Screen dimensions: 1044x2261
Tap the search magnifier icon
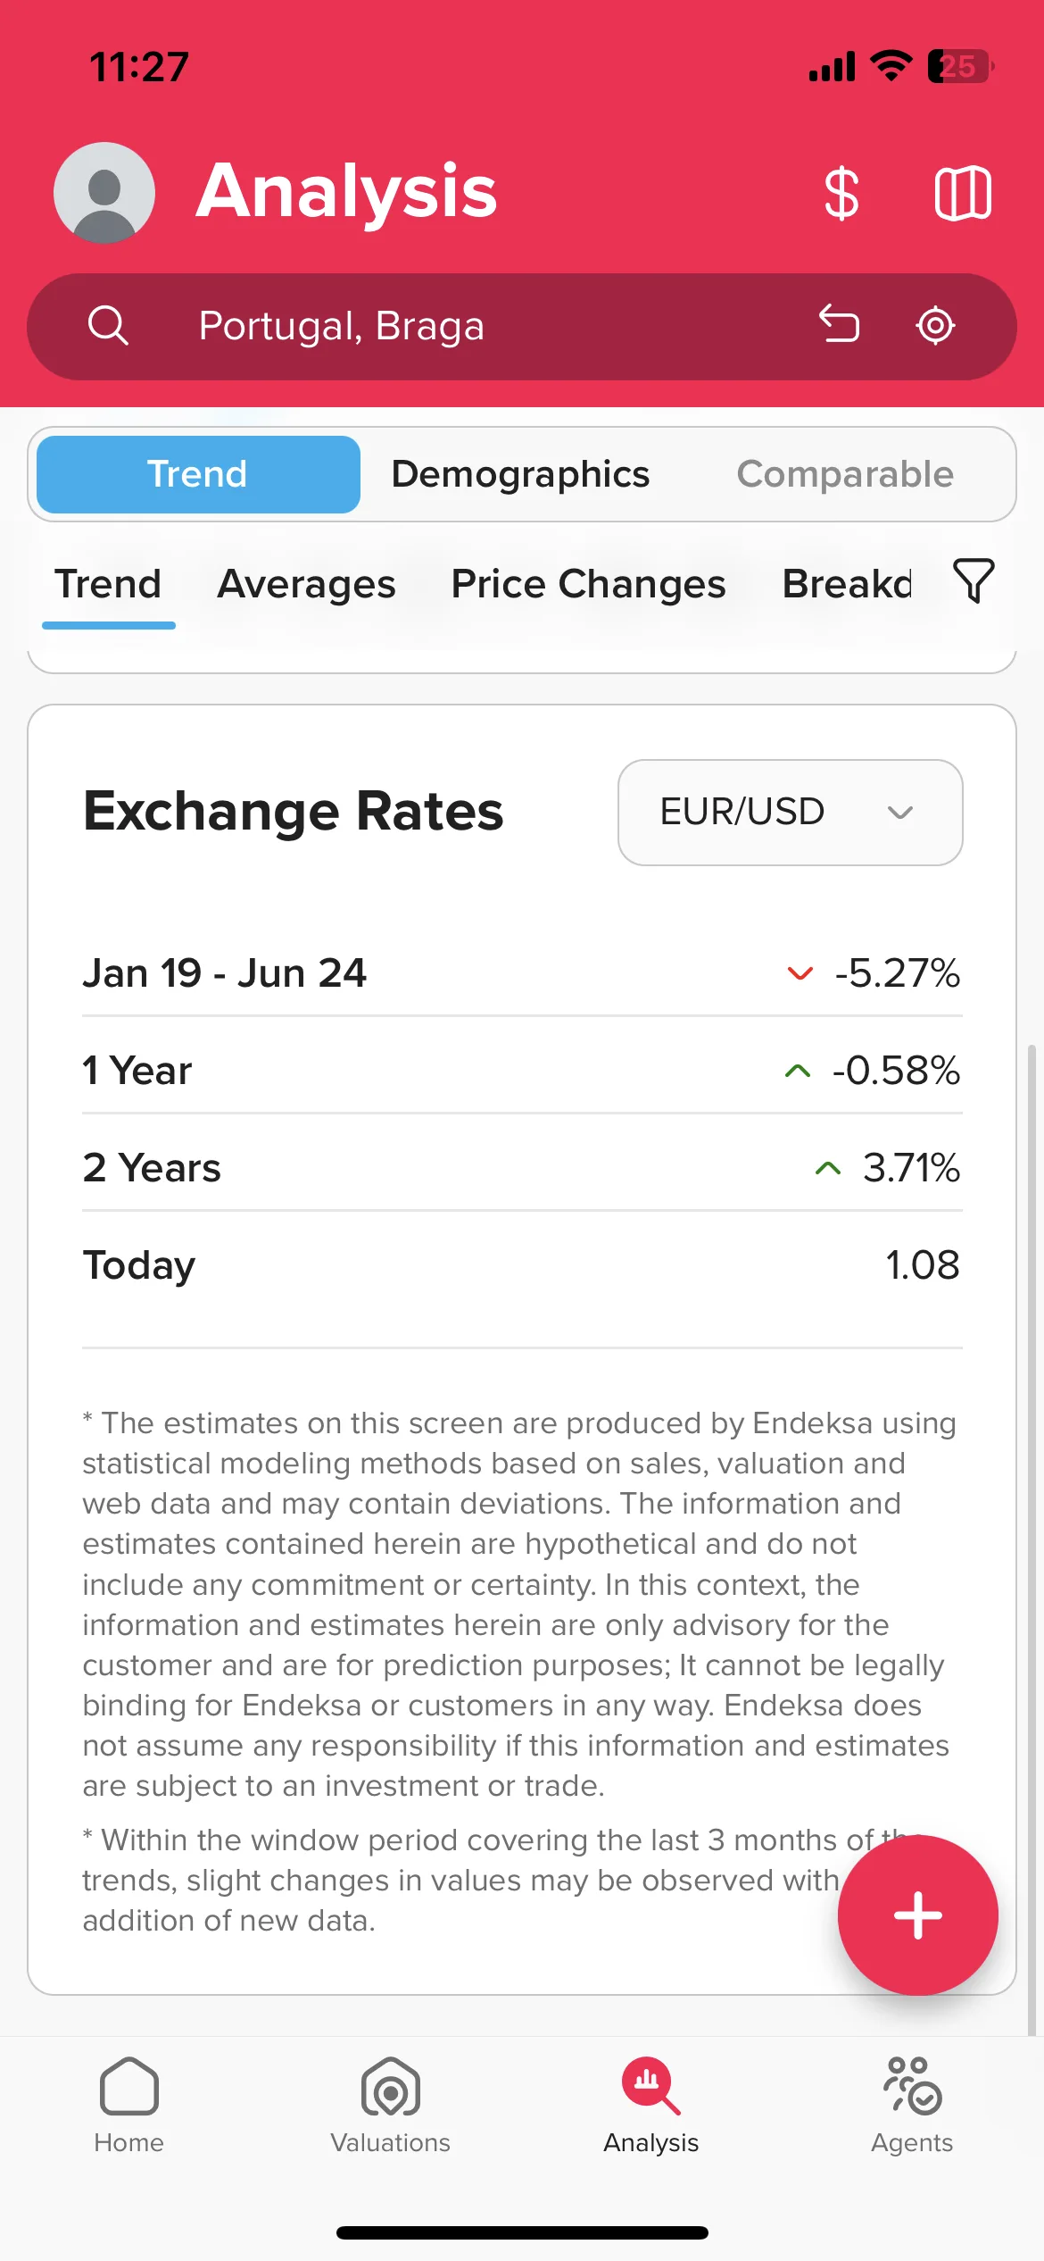pyautogui.click(x=108, y=326)
